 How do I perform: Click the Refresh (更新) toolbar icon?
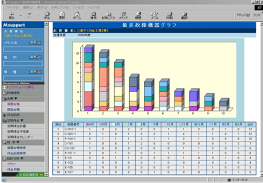(x=62, y=15)
